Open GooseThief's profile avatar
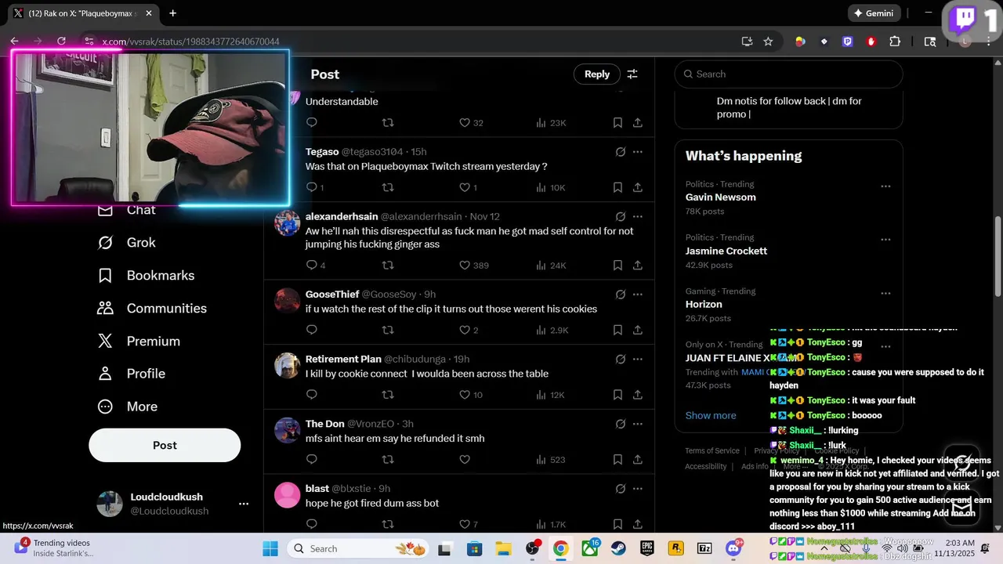The width and height of the screenshot is (1003, 564). tap(288, 301)
